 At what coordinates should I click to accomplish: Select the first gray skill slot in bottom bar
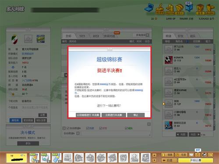(x=68, y=158)
